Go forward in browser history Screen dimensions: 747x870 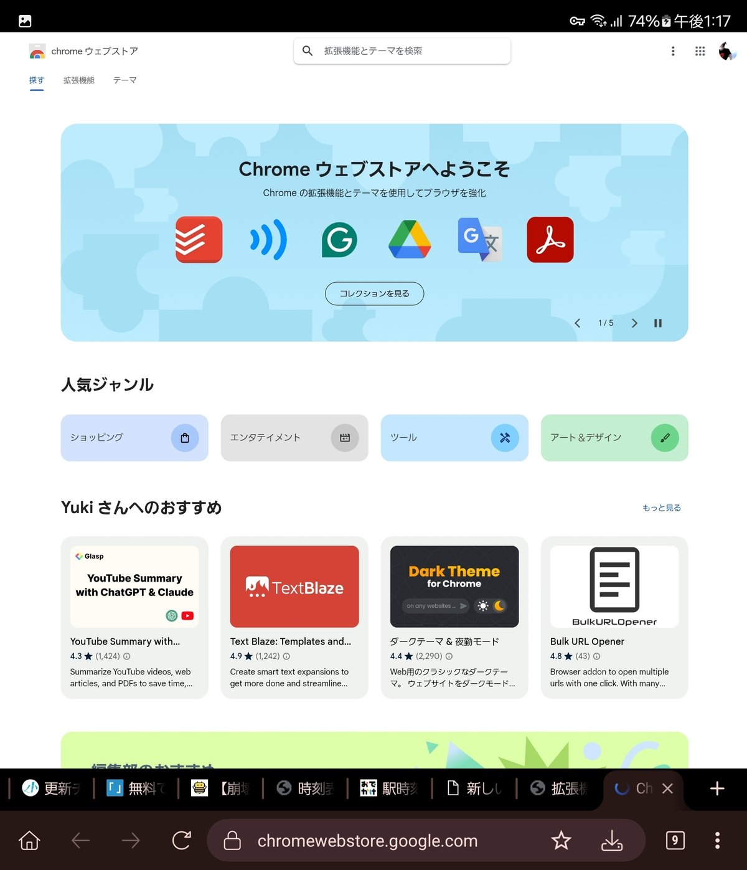point(131,841)
